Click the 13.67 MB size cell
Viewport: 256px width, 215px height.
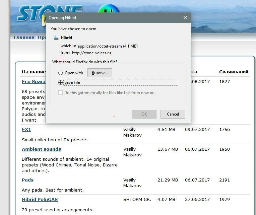pos(168,149)
